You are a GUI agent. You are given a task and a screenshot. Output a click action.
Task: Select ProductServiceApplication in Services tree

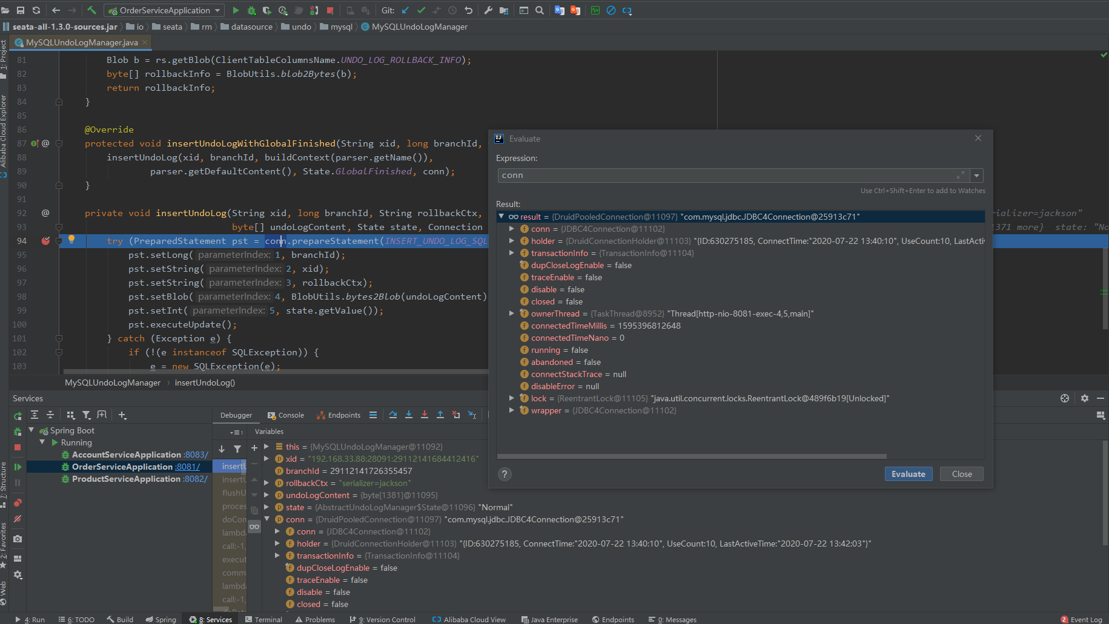(126, 479)
